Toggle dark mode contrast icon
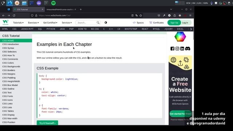This screenshot has width=233, height=131. coord(106,23)
